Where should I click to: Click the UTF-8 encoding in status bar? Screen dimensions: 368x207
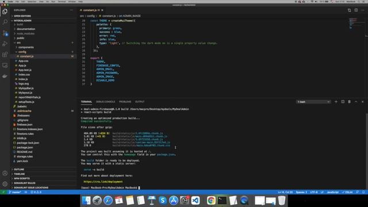coord(314,192)
